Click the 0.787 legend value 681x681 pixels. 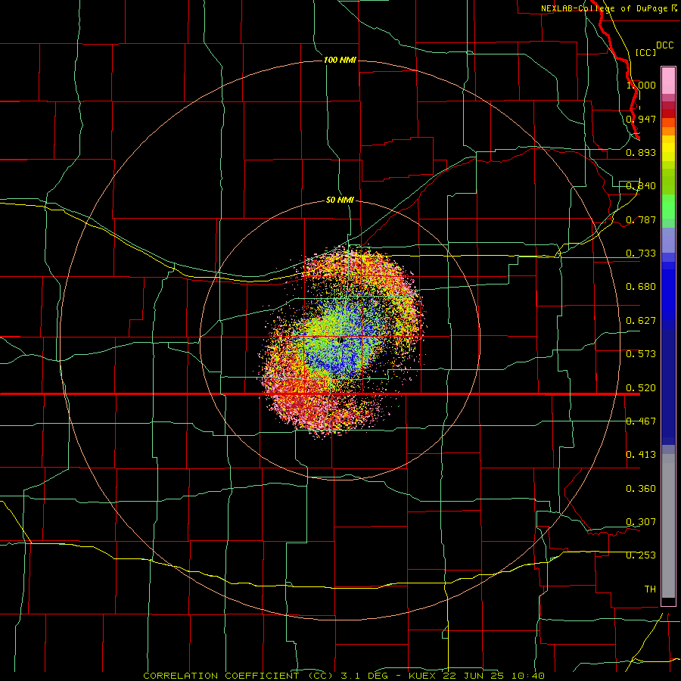pos(641,219)
